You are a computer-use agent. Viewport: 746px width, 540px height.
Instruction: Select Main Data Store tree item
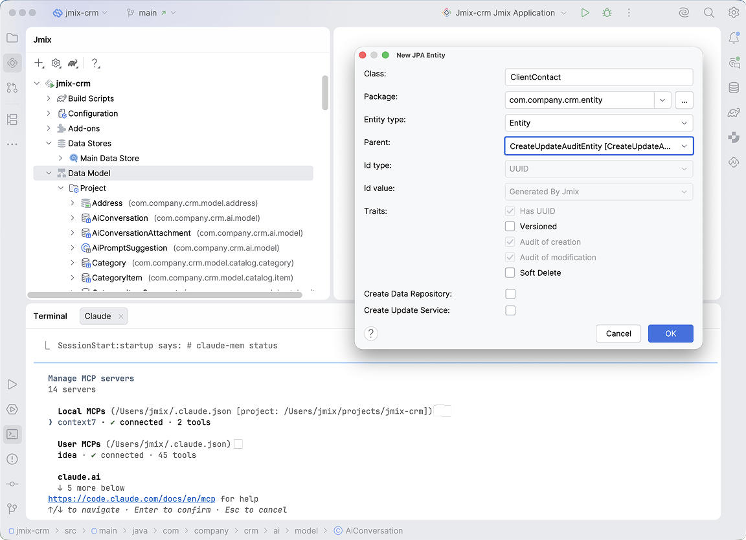(x=109, y=159)
